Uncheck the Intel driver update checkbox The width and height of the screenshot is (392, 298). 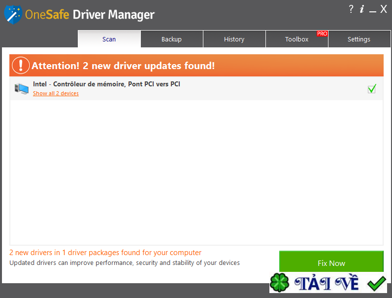(x=372, y=89)
